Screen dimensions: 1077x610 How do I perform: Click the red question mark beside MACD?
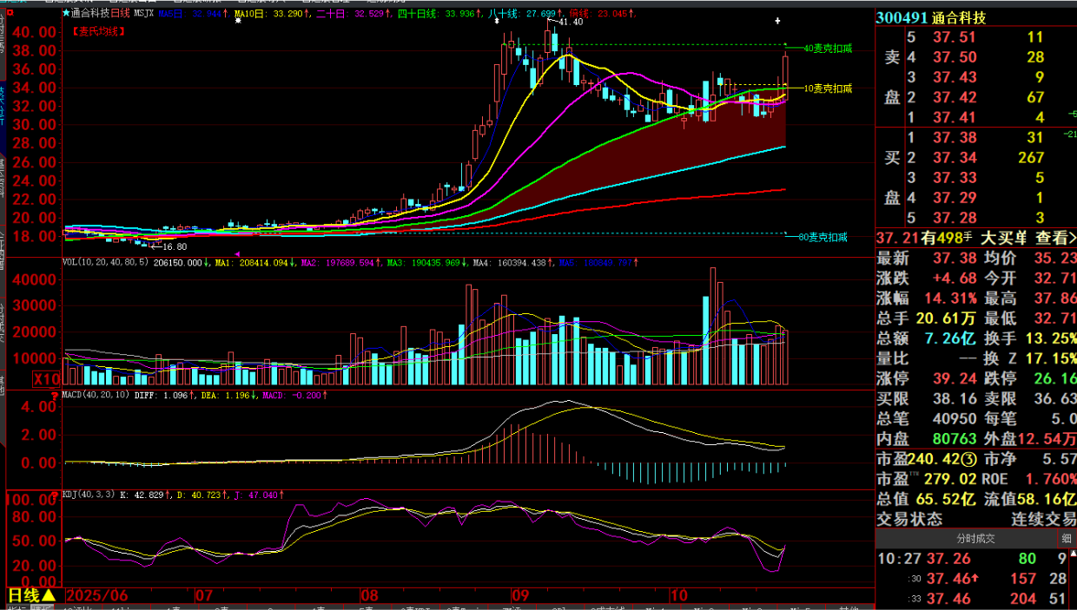(x=55, y=397)
